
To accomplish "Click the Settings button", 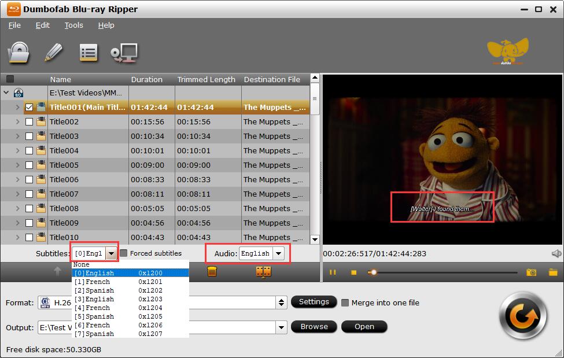I will tap(314, 302).
